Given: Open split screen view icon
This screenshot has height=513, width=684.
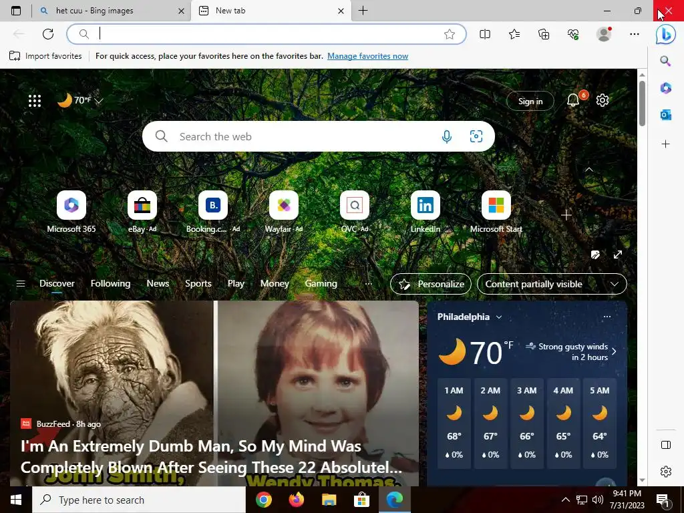Looking at the screenshot, I should (485, 34).
